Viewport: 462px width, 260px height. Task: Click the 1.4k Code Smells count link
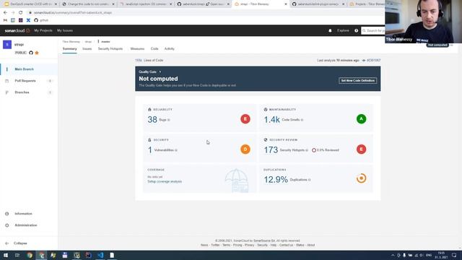point(271,119)
